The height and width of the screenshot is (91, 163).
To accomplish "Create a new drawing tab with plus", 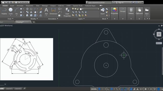I will [x=34, y=22].
